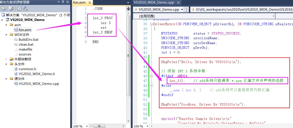
Task: Click the 源文件 folder icon
Action: click(11, 79)
